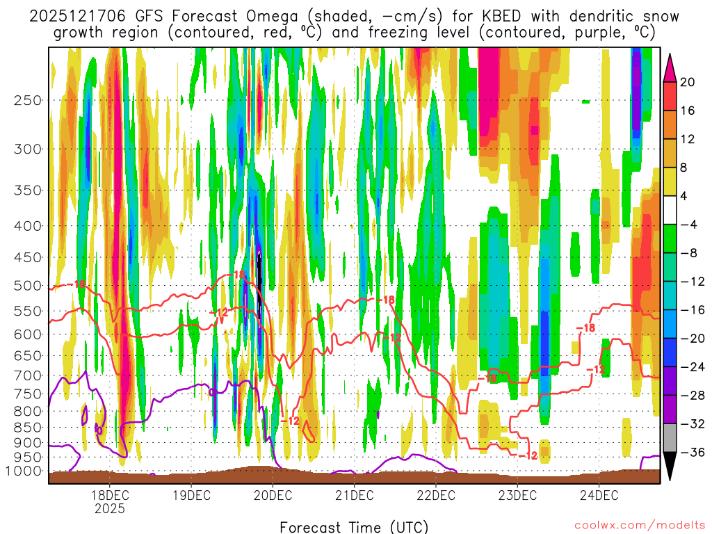Viewport: 712px width, 534px height.
Task: Click the gray swatch between -32 and -36
Action: (670, 438)
